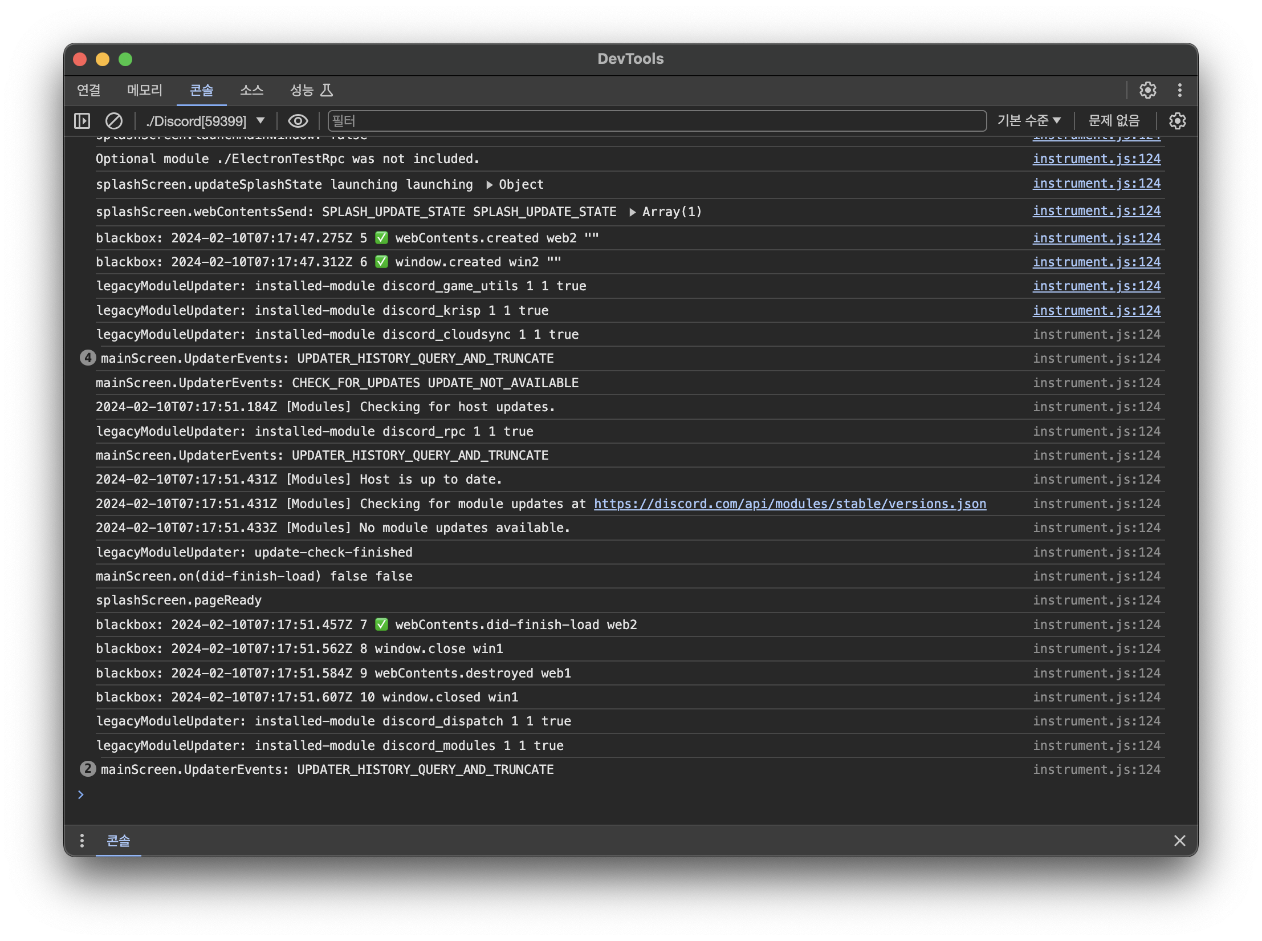The width and height of the screenshot is (1262, 941).
Task: Open console settings gear beside 문제 없음
Action: [x=1177, y=121]
